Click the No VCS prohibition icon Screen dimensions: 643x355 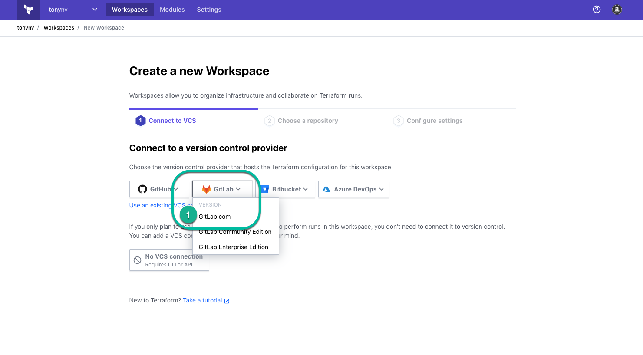click(x=137, y=260)
